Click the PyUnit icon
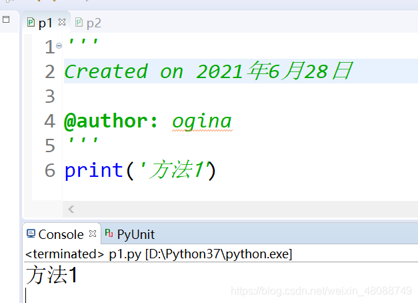Viewport: 418px width, 303px height. pyautogui.click(x=109, y=234)
